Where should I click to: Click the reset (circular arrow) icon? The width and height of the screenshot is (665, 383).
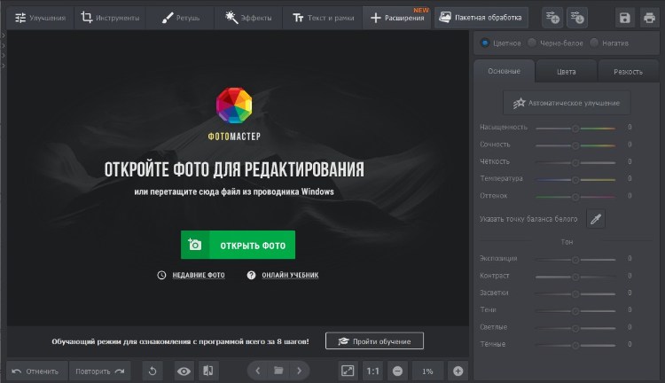152,371
